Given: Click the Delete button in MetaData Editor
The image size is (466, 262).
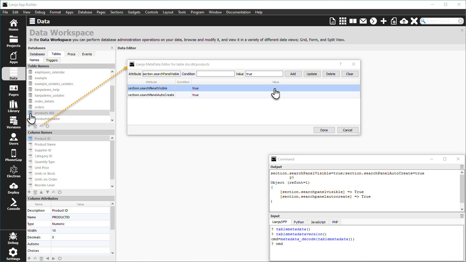Looking at the screenshot, I should [x=331, y=74].
